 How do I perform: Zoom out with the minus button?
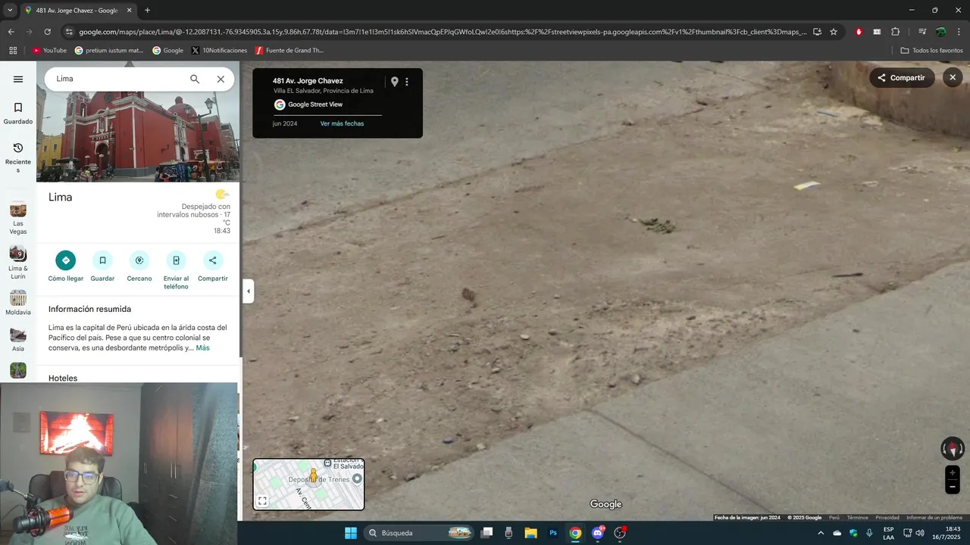953,487
